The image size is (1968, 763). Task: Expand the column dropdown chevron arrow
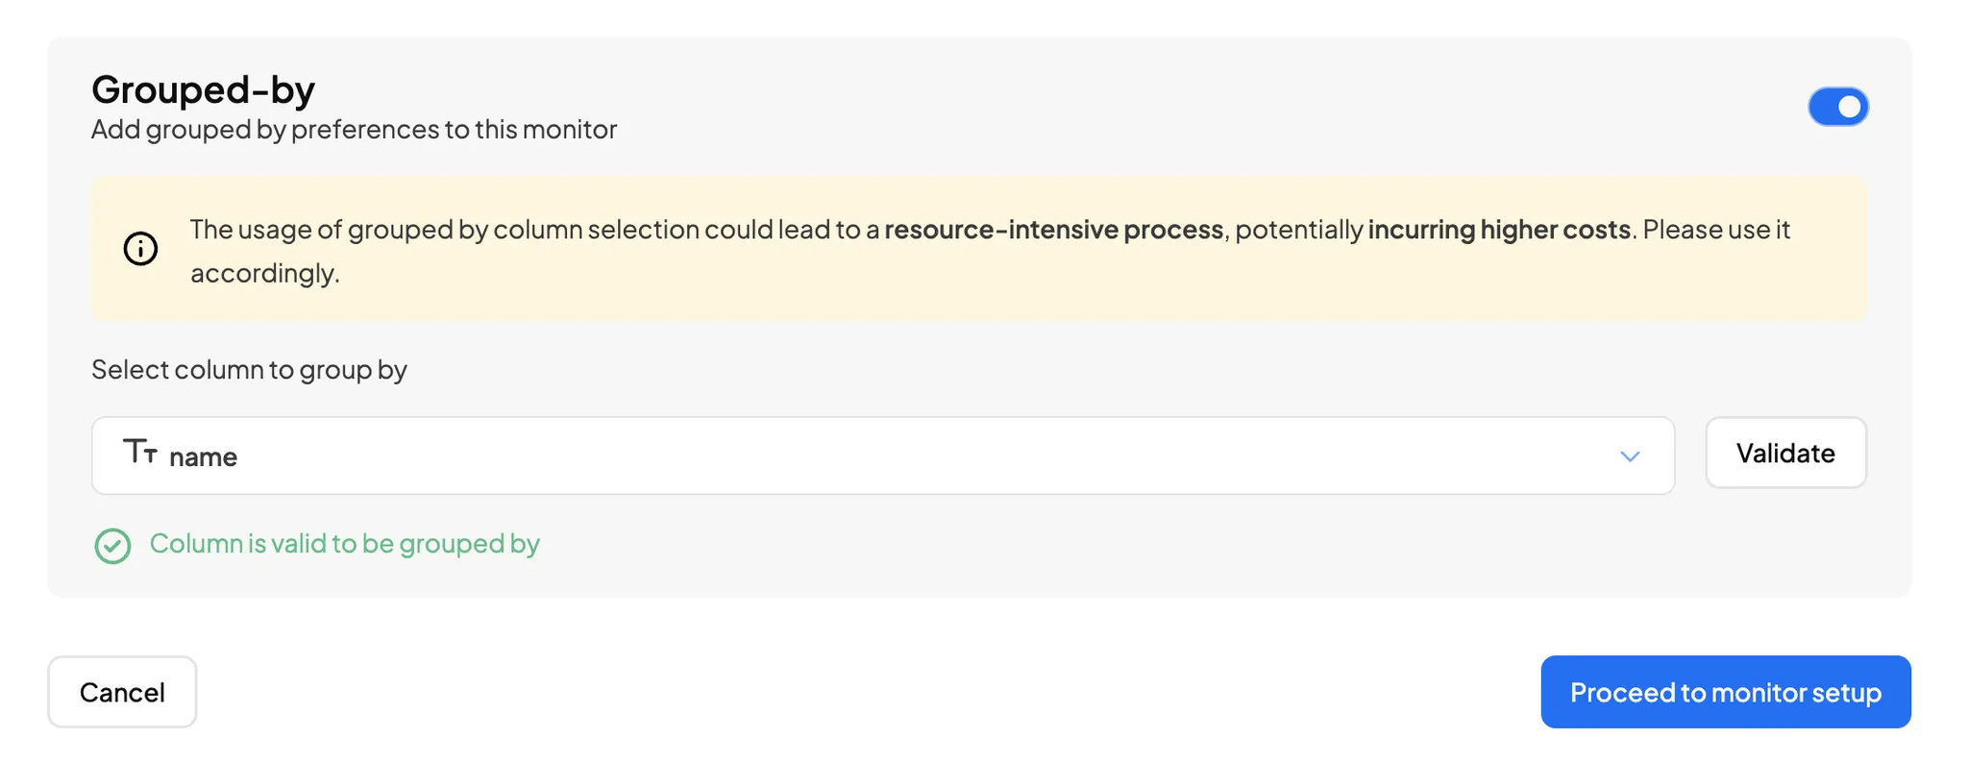click(x=1630, y=456)
